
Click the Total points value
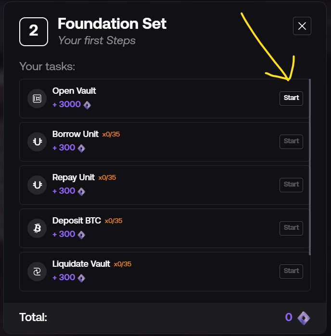(x=289, y=317)
